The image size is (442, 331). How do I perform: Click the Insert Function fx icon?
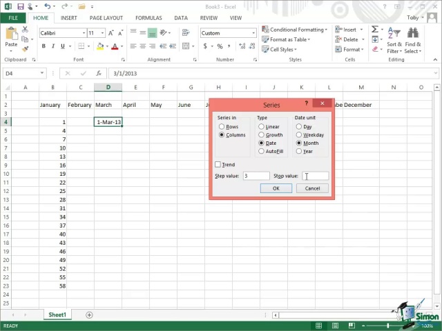(x=99, y=74)
